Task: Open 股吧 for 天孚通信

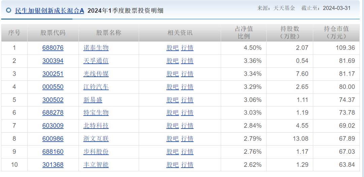Action: 173,61
